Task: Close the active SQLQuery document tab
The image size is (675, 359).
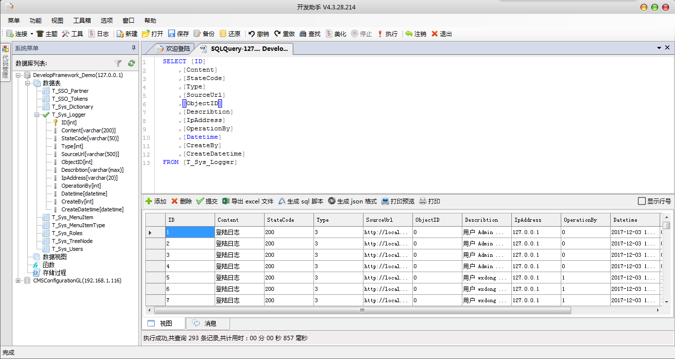Action: pos(667,48)
